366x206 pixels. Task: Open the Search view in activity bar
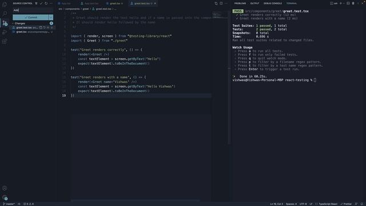click(x=5, y=14)
